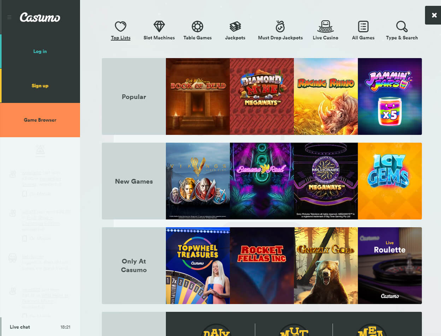The height and width of the screenshot is (336, 441).
Task: Launch the Grizzly Gold game
Action: (x=326, y=266)
